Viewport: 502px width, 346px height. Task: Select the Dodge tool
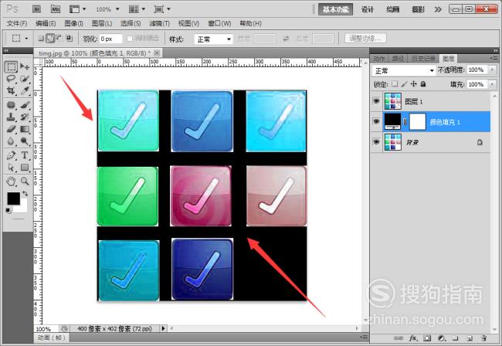click(x=25, y=141)
